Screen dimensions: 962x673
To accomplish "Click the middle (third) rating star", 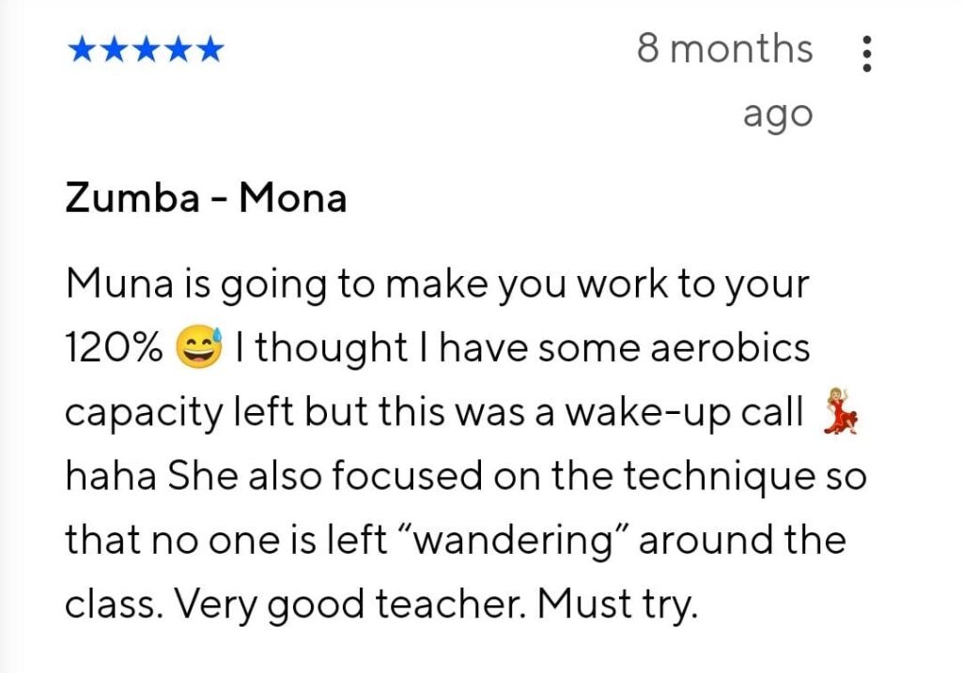I will (x=147, y=49).
